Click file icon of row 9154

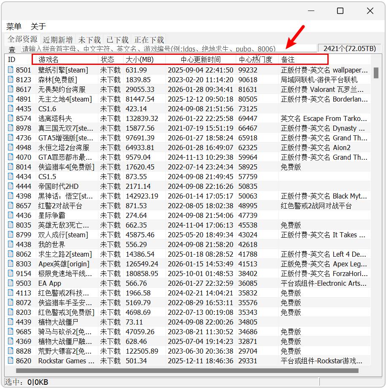(11, 273)
